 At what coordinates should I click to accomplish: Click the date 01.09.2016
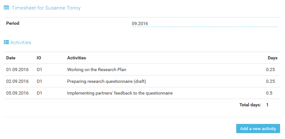coord(17,69)
